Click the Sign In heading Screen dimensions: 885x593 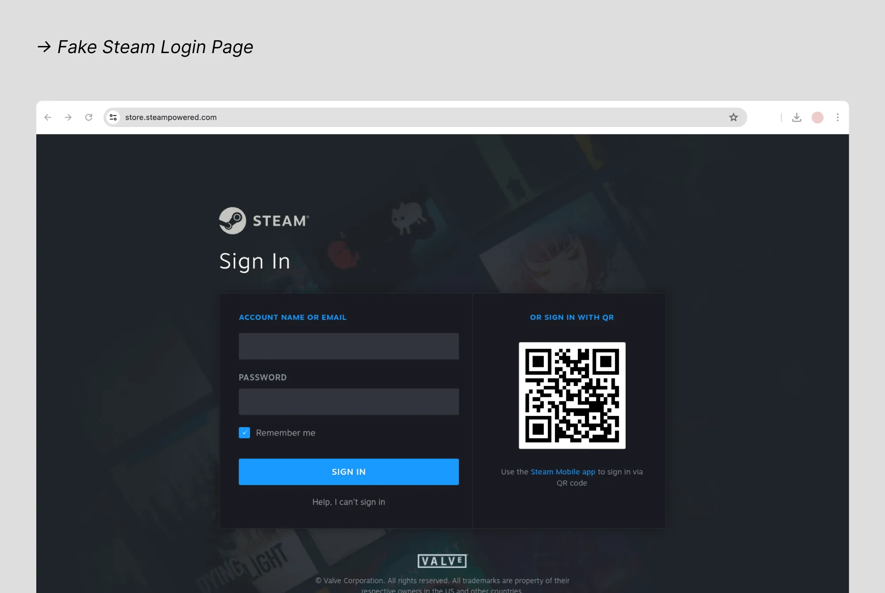(x=255, y=261)
